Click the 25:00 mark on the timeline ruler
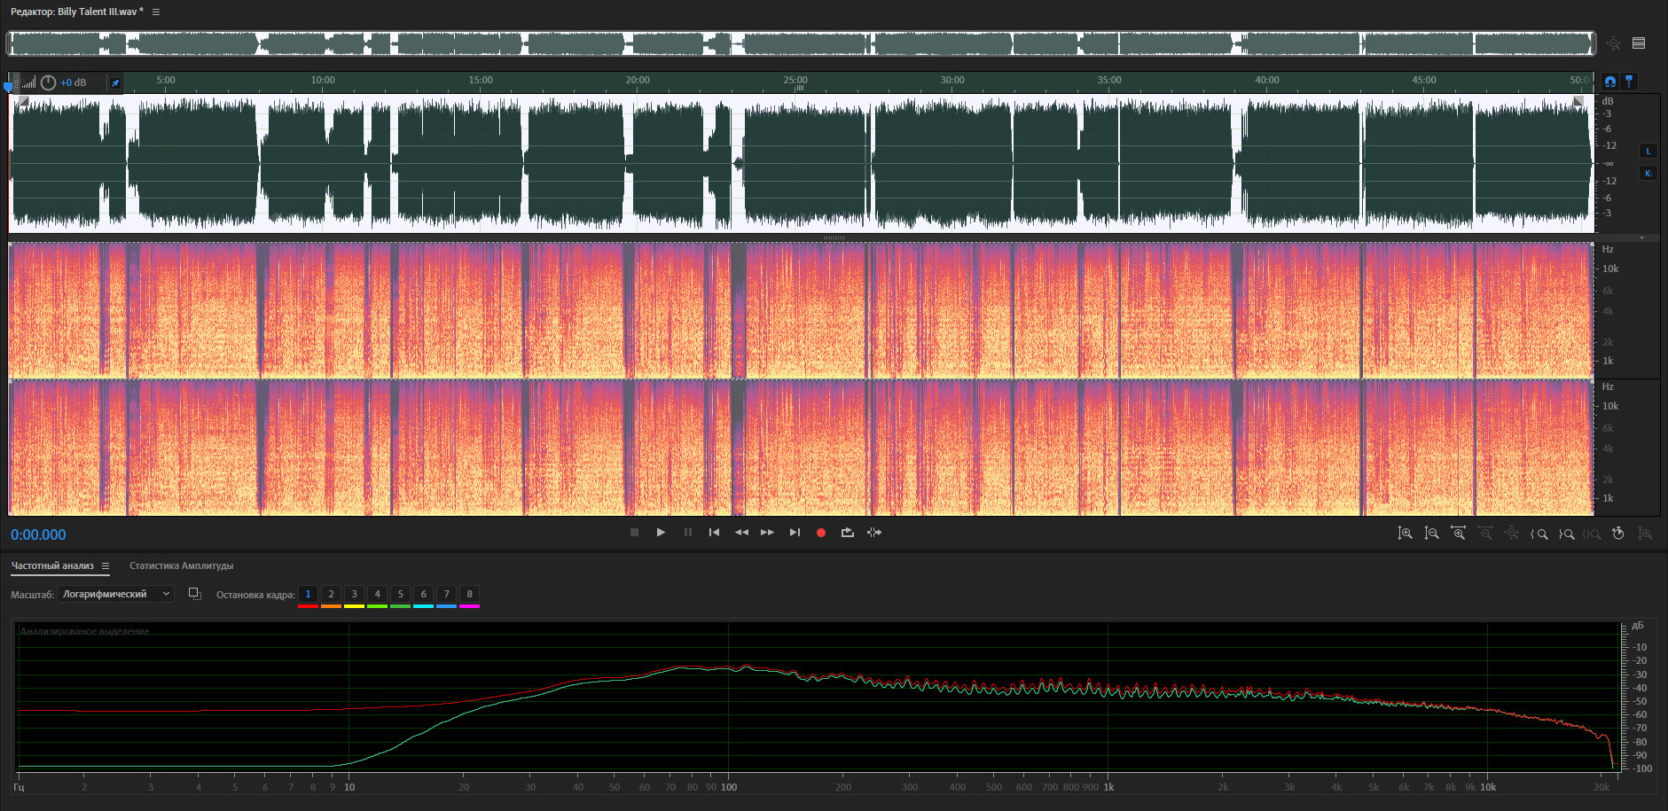This screenshot has width=1668, height=811. (795, 81)
